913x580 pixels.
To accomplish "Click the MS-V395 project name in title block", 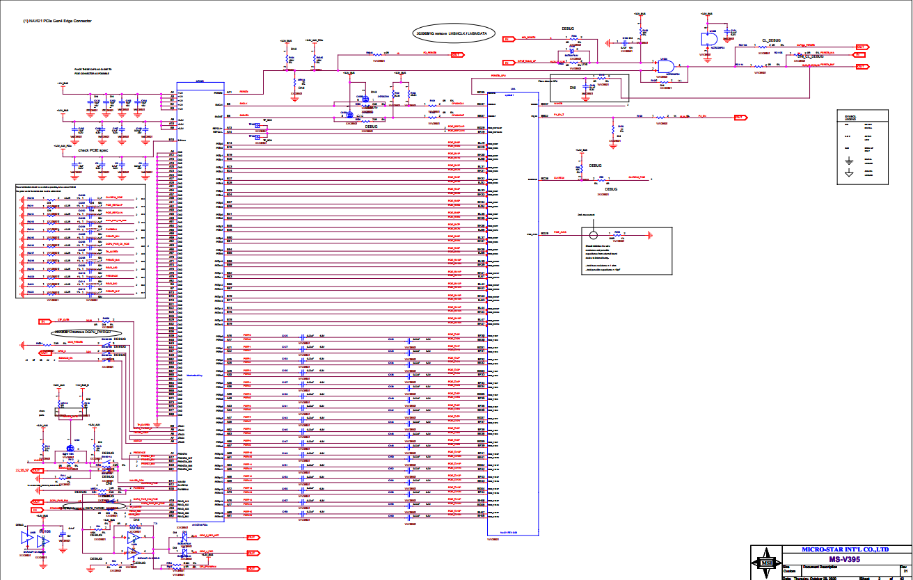I will click(x=845, y=558).
